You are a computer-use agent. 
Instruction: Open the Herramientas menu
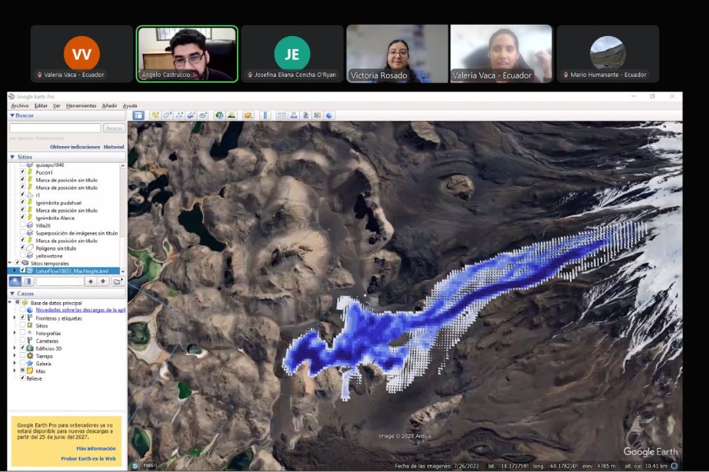click(x=81, y=106)
